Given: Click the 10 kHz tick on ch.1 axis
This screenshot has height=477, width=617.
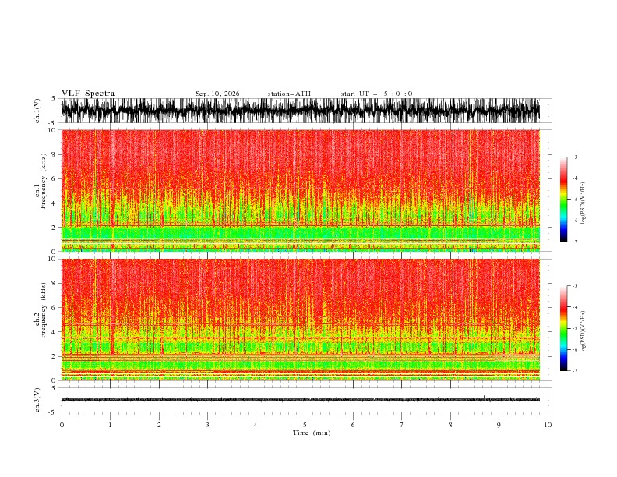Looking at the screenshot, I should [x=53, y=130].
